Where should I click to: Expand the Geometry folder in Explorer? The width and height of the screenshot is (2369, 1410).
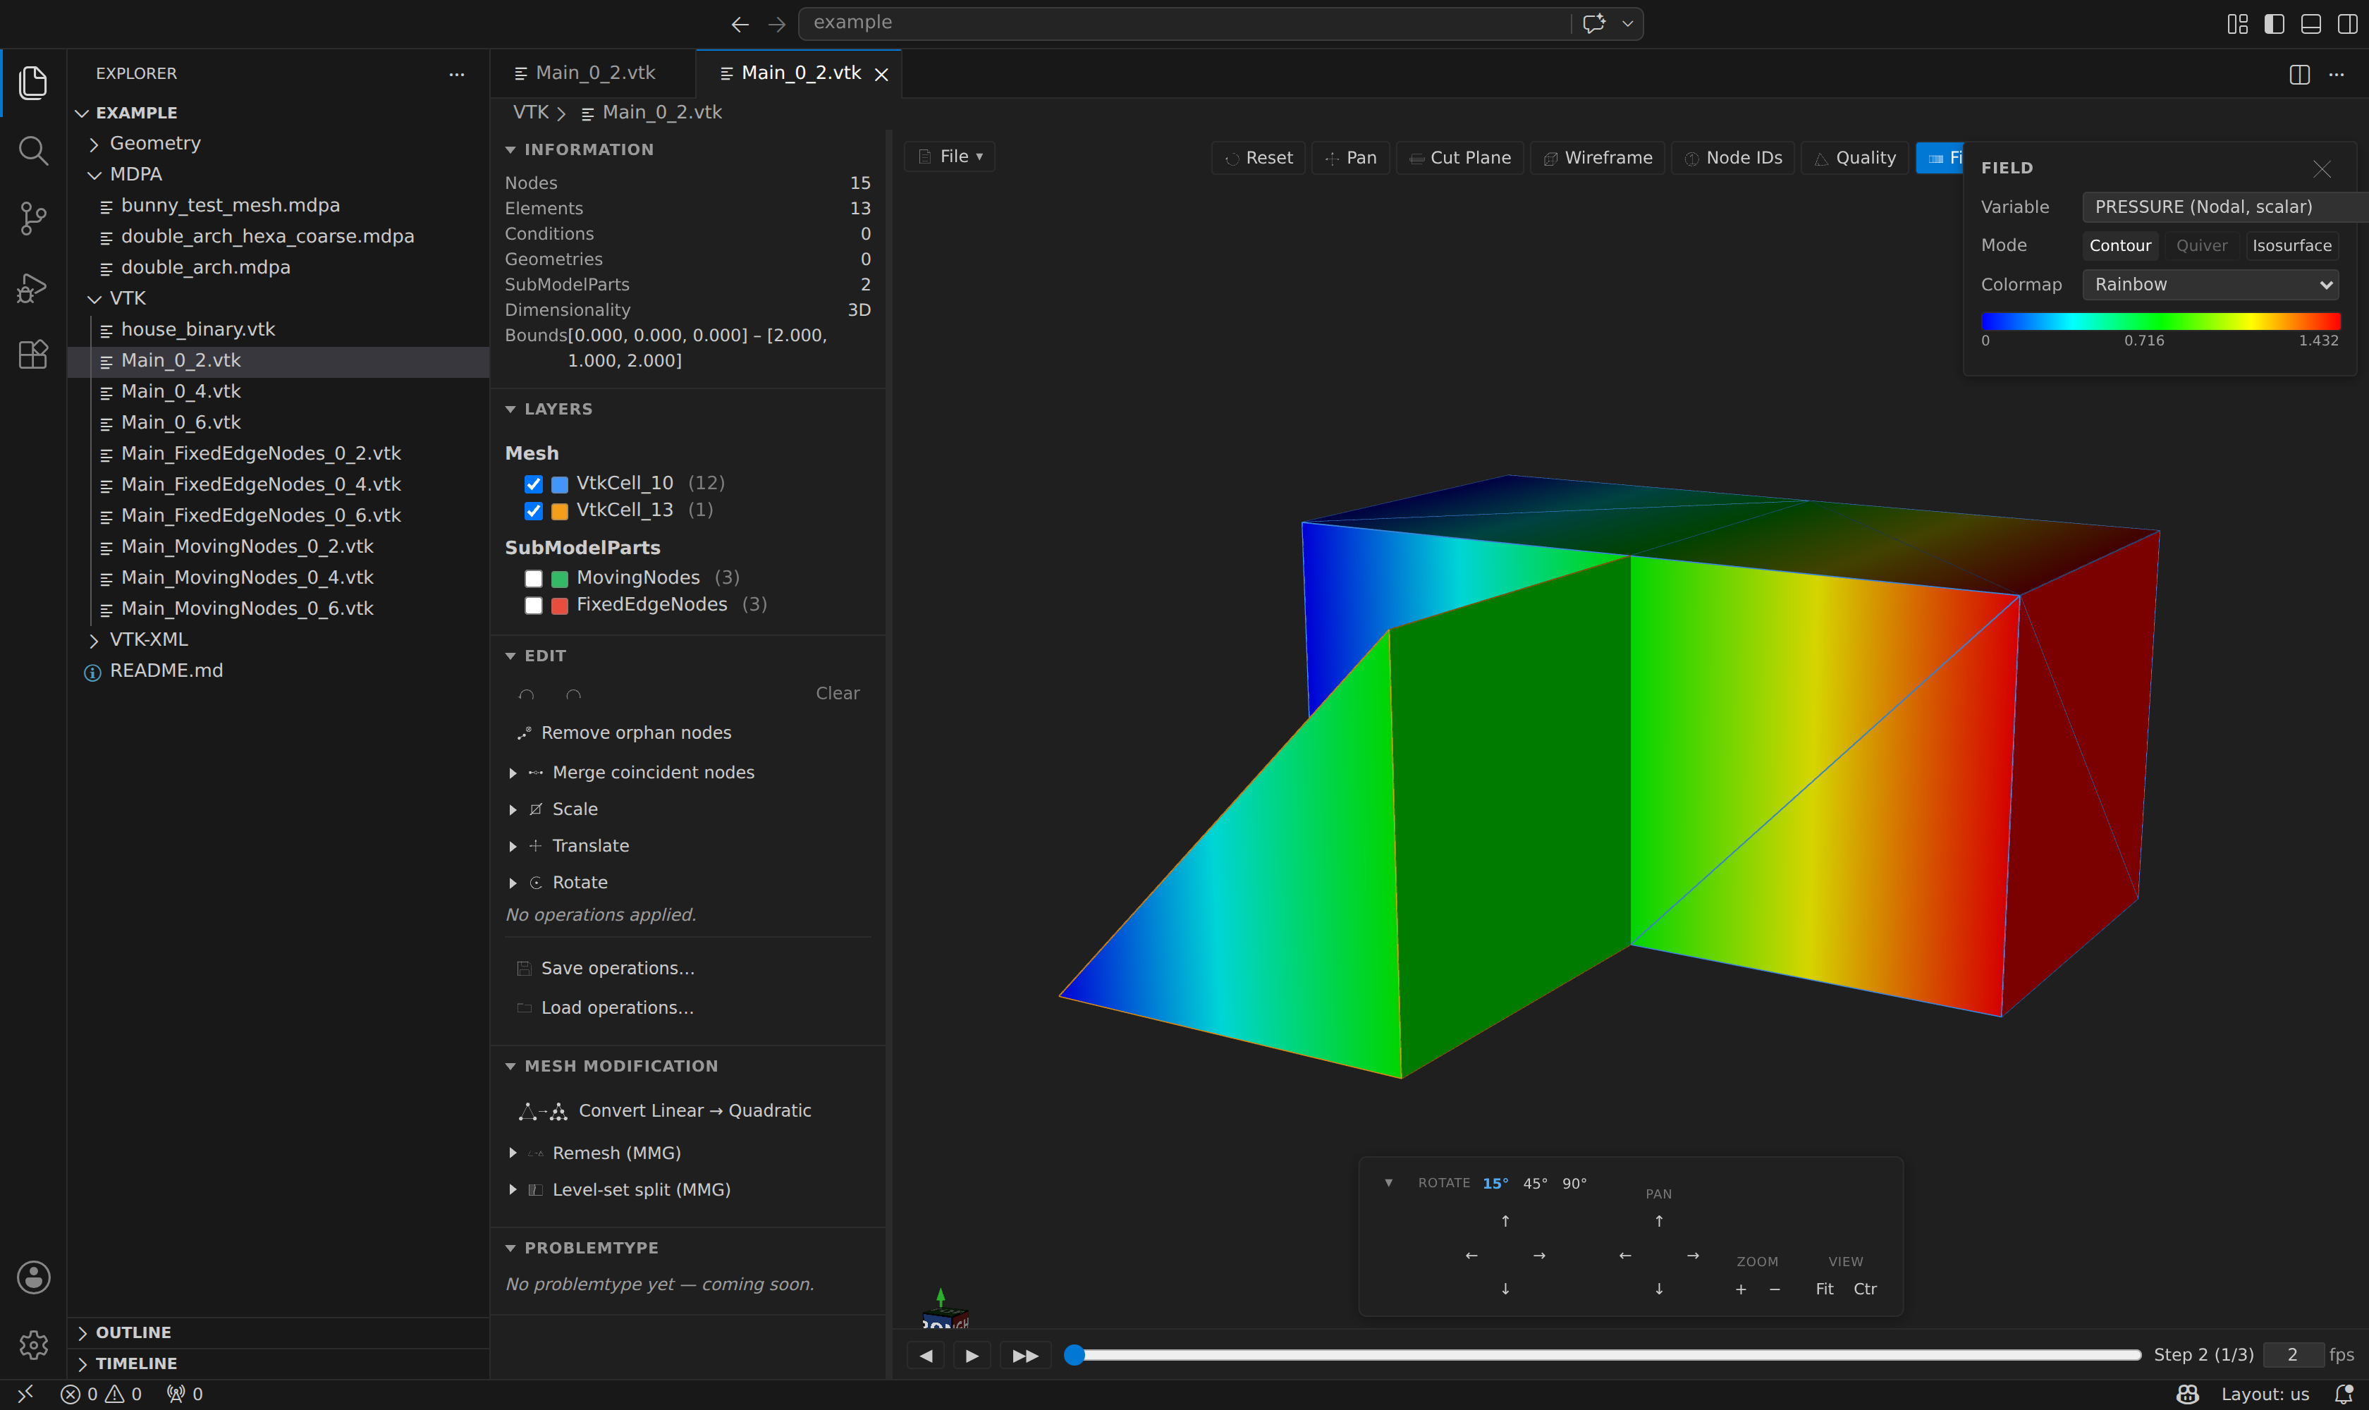(x=155, y=144)
